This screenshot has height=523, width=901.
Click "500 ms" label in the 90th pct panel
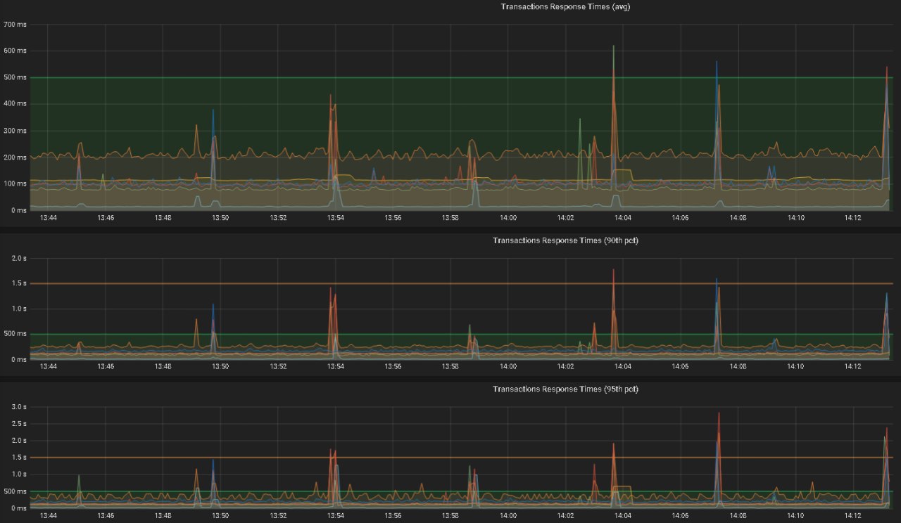click(x=15, y=334)
